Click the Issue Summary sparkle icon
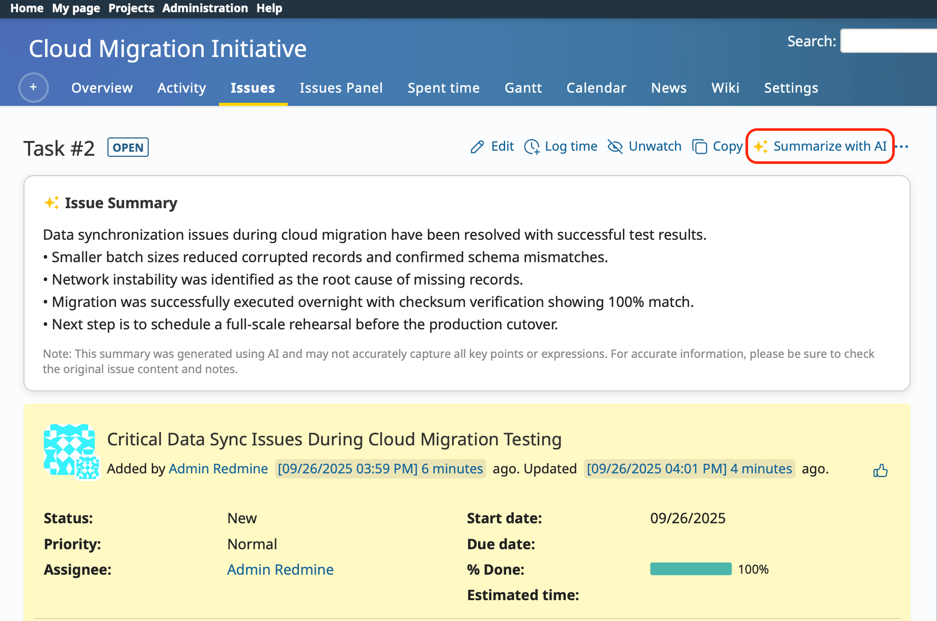 tap(51, 203)
